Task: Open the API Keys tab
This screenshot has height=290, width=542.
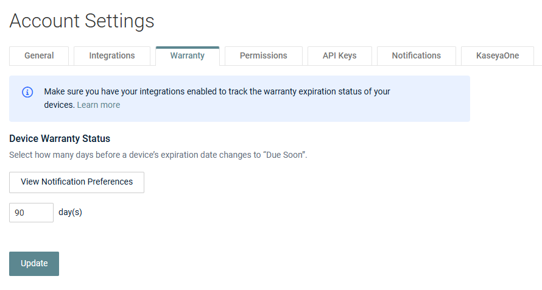Action: pyautogui.click(x=339, y=55)
